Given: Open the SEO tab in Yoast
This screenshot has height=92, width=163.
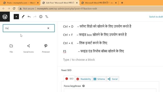Looking at the screenshot, I should pyautogui.click(x=69, y=79).
